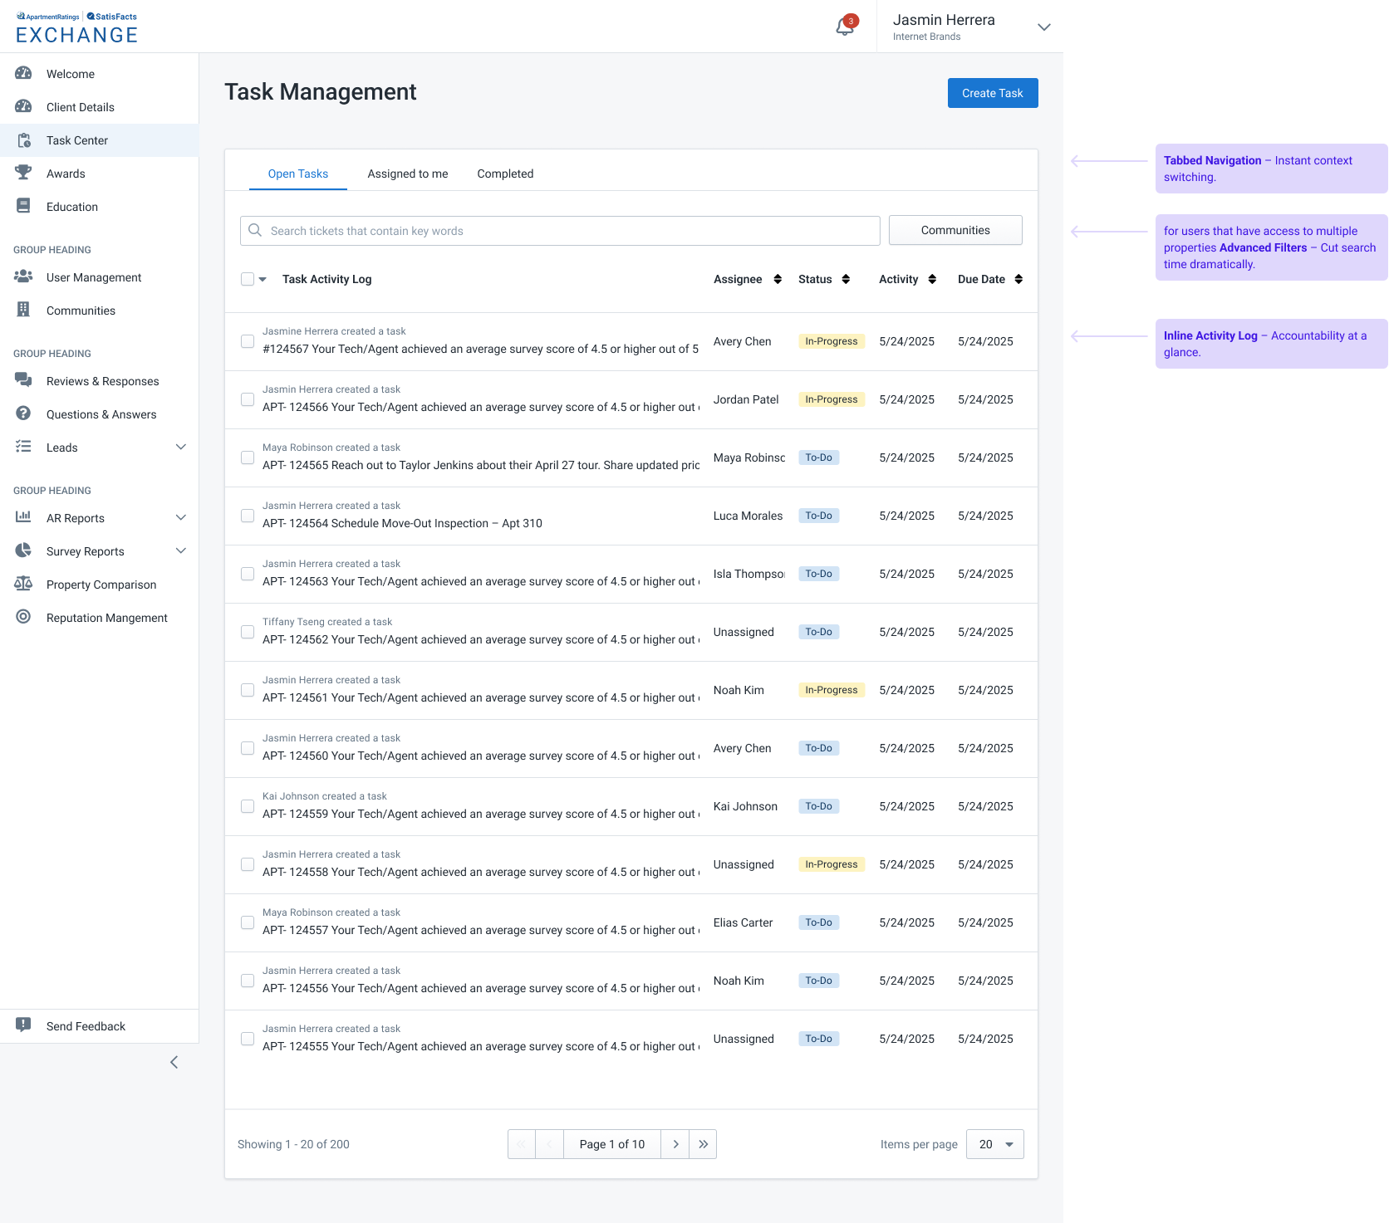Check the select-all tasks checkbox

(x=248, y=279)
